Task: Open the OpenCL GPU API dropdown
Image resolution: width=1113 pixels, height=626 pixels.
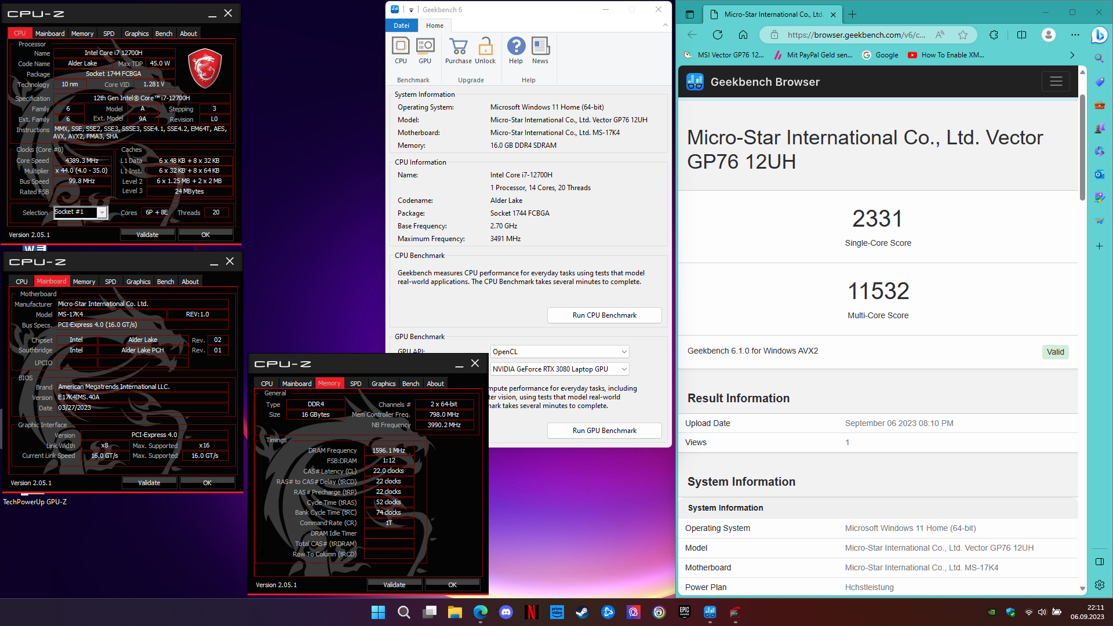Action: (x=559, y=352)
